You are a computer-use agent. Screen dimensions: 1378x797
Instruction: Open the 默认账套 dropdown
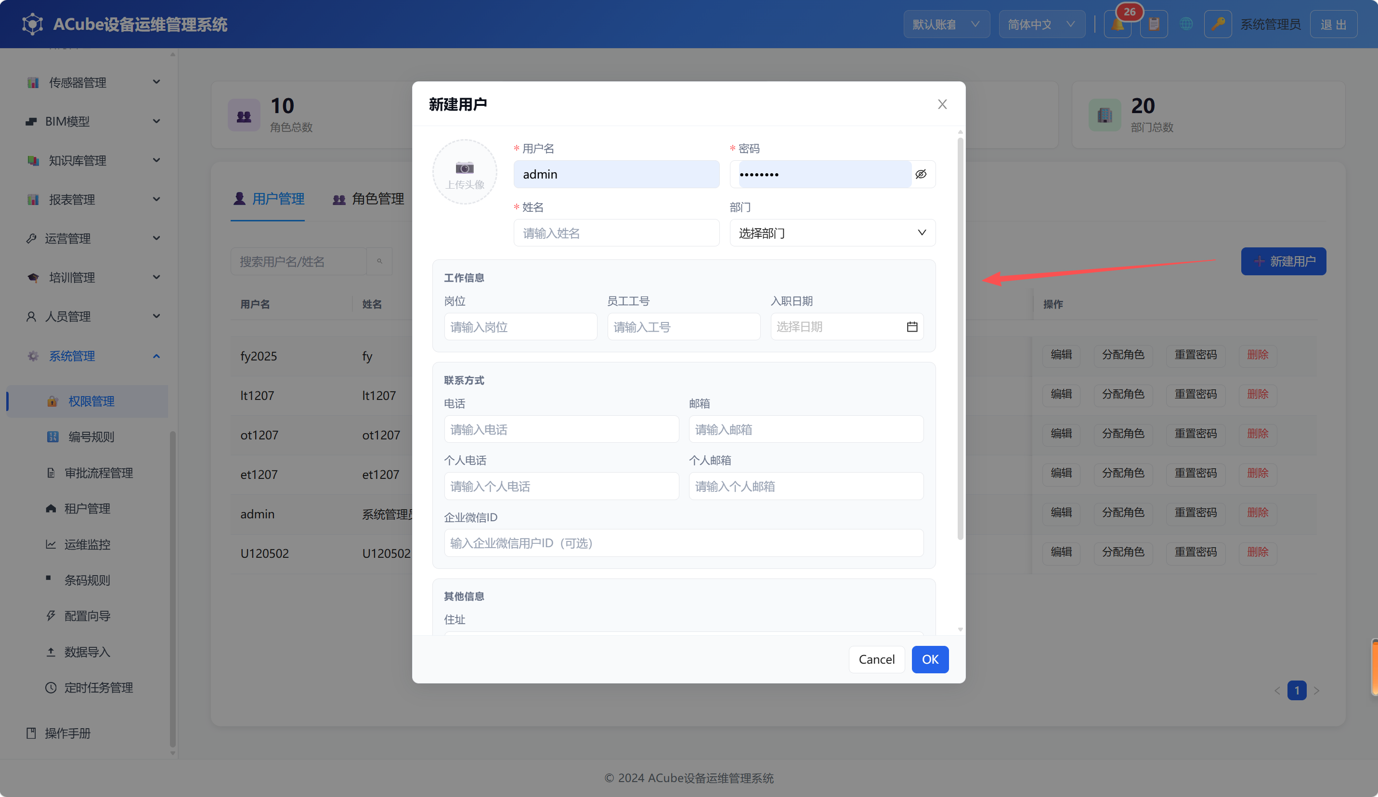(947, 25)
